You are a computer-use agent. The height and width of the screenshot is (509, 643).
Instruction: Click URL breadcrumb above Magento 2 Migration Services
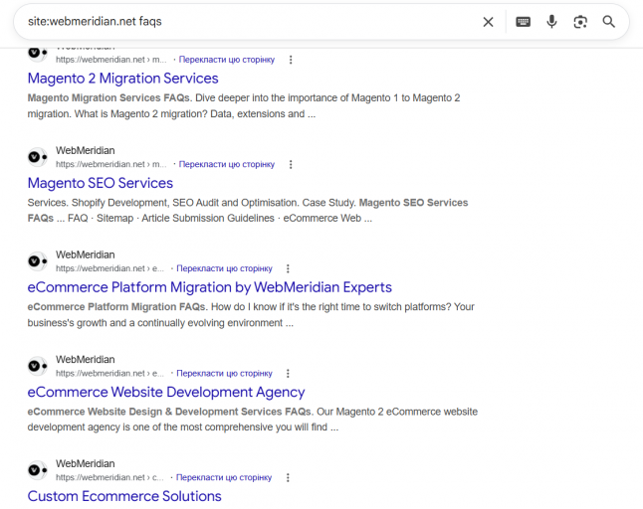click(111, 60)
